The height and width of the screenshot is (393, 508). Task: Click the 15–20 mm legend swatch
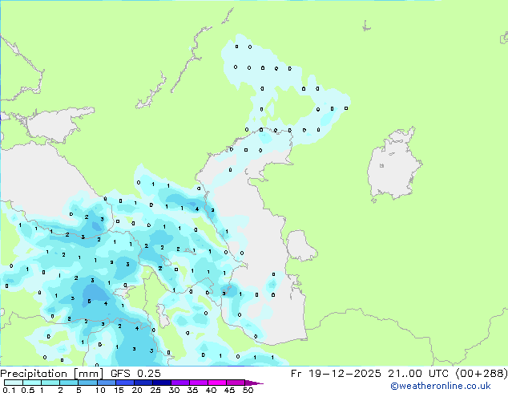pos(124,383)
